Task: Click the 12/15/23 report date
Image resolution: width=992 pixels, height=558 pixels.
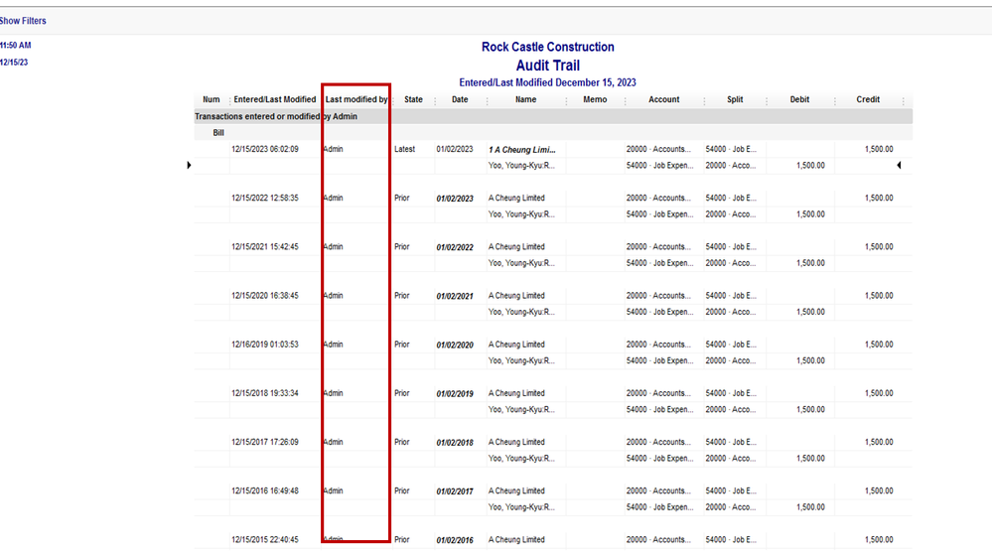Action: [x=14, y=63]
